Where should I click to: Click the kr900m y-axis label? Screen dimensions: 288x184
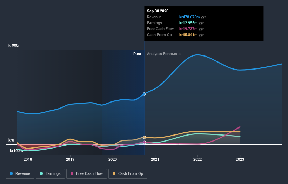tap(15, 45)
